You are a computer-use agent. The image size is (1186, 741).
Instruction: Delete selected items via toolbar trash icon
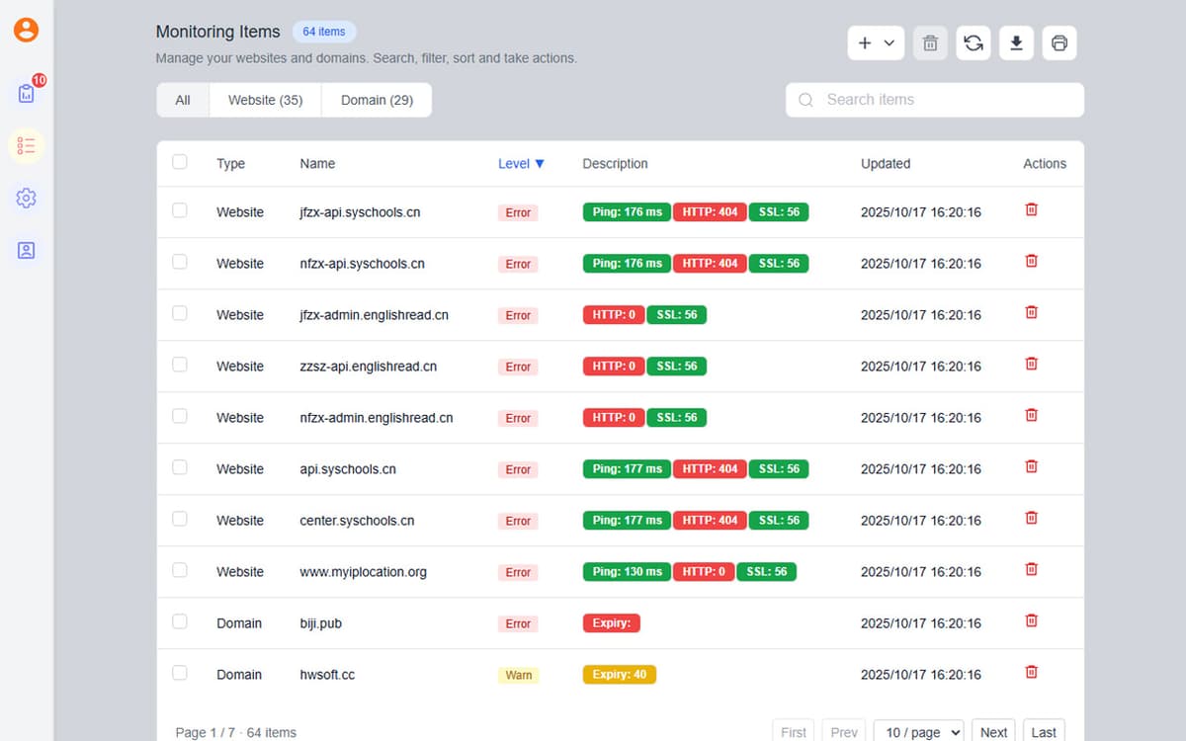tap(929, 42)
